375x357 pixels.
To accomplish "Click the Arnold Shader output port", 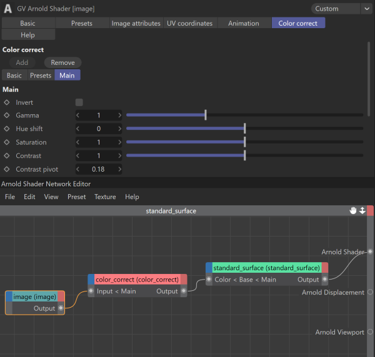I will tap(370, 252).
